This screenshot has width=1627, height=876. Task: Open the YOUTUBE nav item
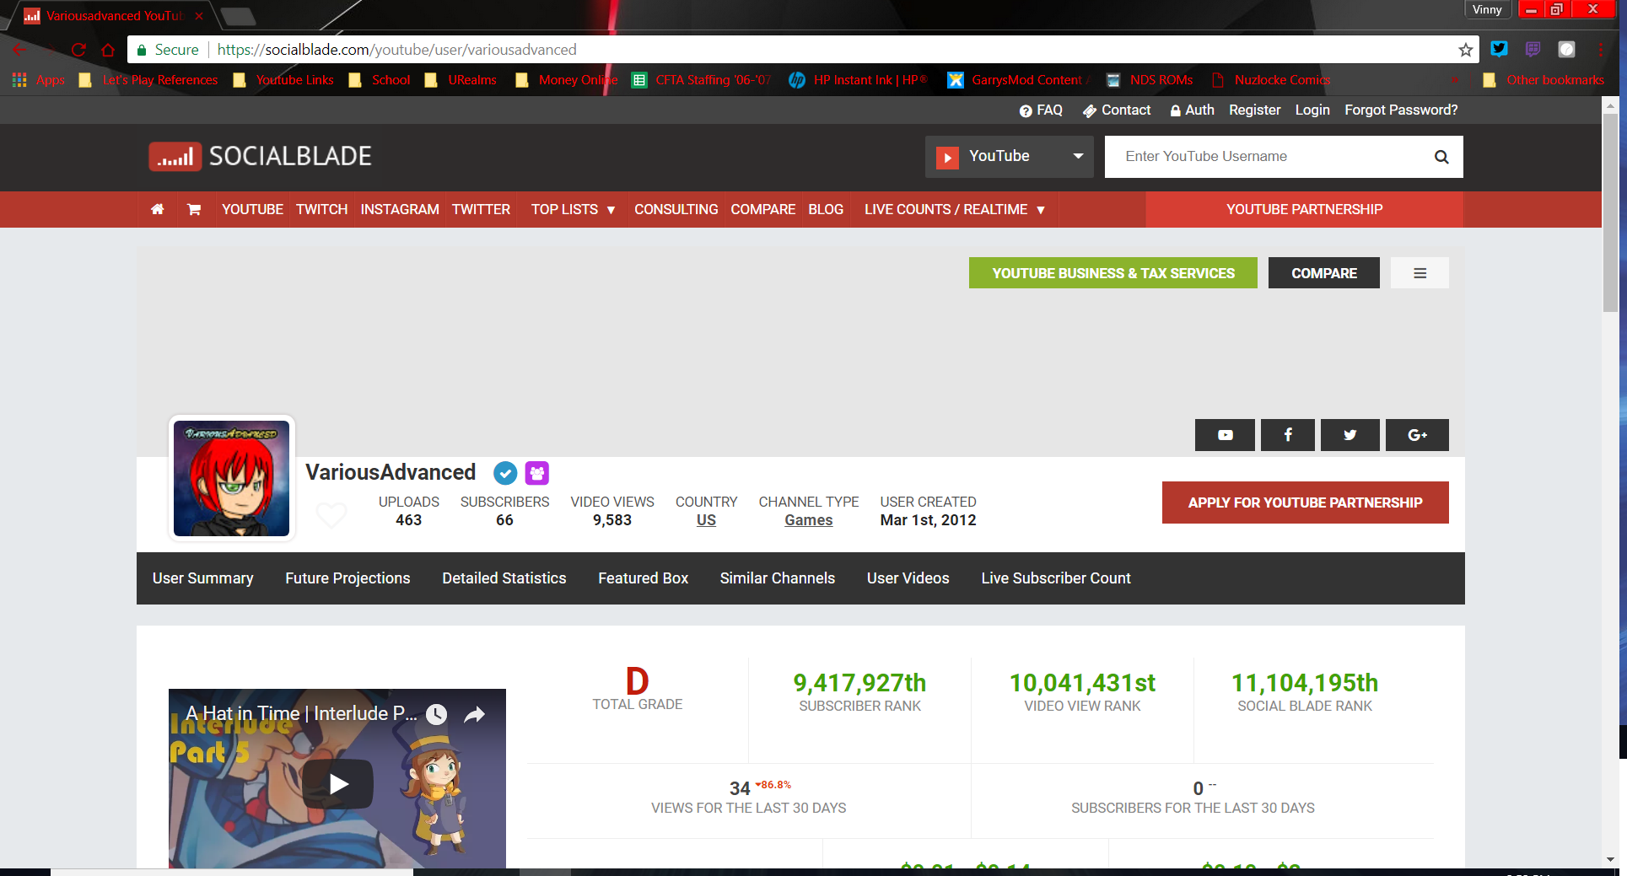pos(252,209)
